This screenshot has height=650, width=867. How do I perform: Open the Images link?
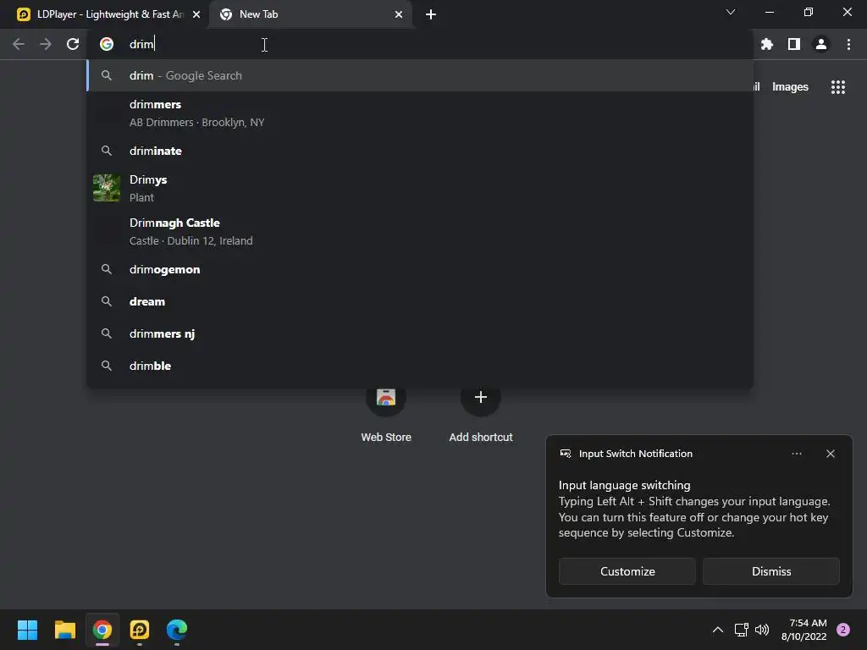tap(790, 87)
